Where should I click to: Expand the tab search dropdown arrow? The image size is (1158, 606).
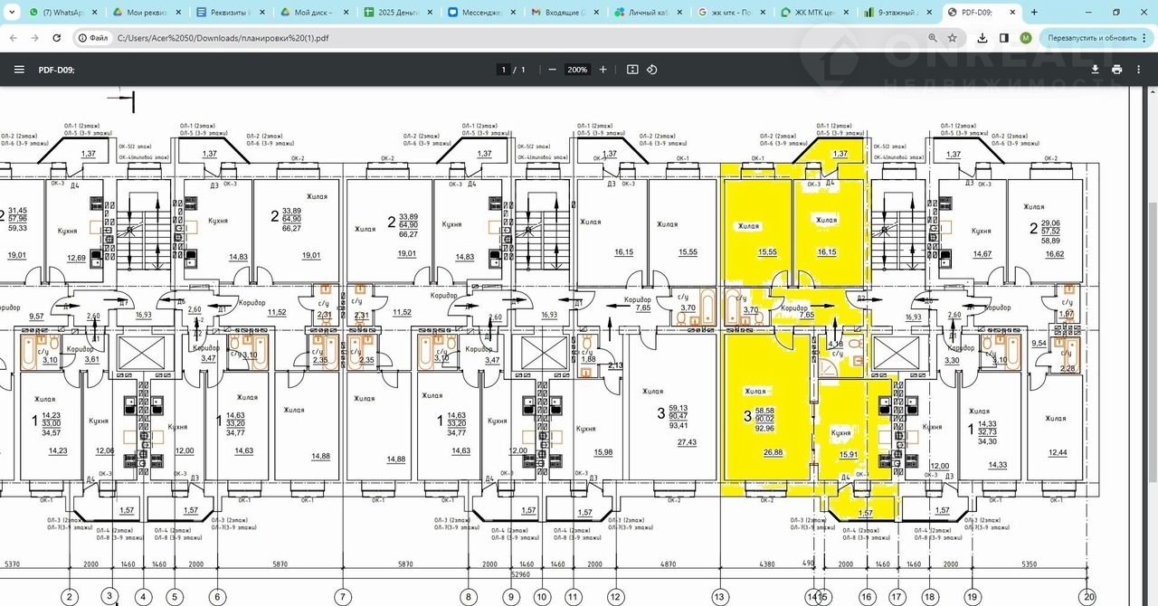(11, 13)
